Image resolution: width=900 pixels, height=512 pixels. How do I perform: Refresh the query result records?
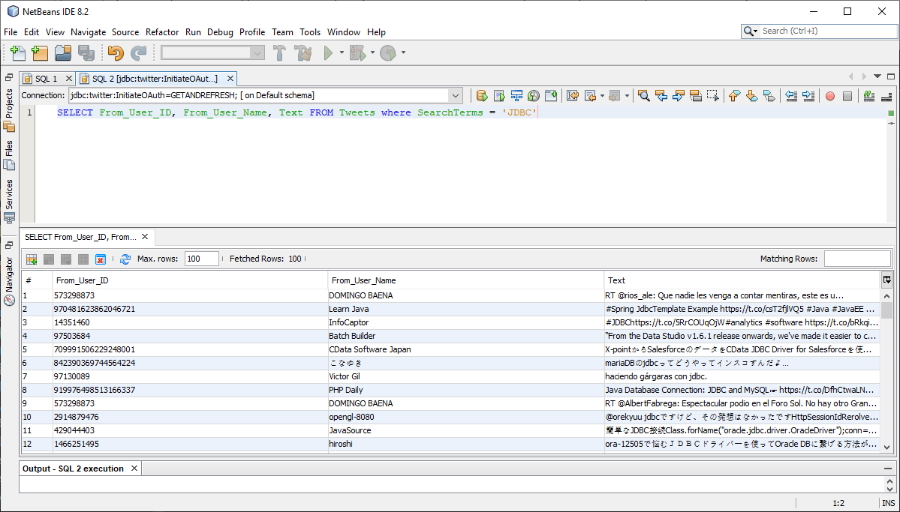125,259
